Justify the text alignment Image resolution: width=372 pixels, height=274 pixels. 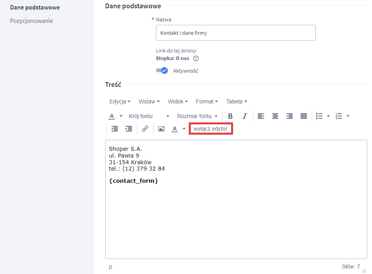(304, 116)
